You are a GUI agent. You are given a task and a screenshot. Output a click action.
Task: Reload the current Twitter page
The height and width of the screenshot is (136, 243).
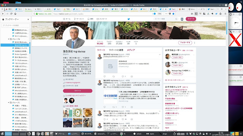pos(11,14)
